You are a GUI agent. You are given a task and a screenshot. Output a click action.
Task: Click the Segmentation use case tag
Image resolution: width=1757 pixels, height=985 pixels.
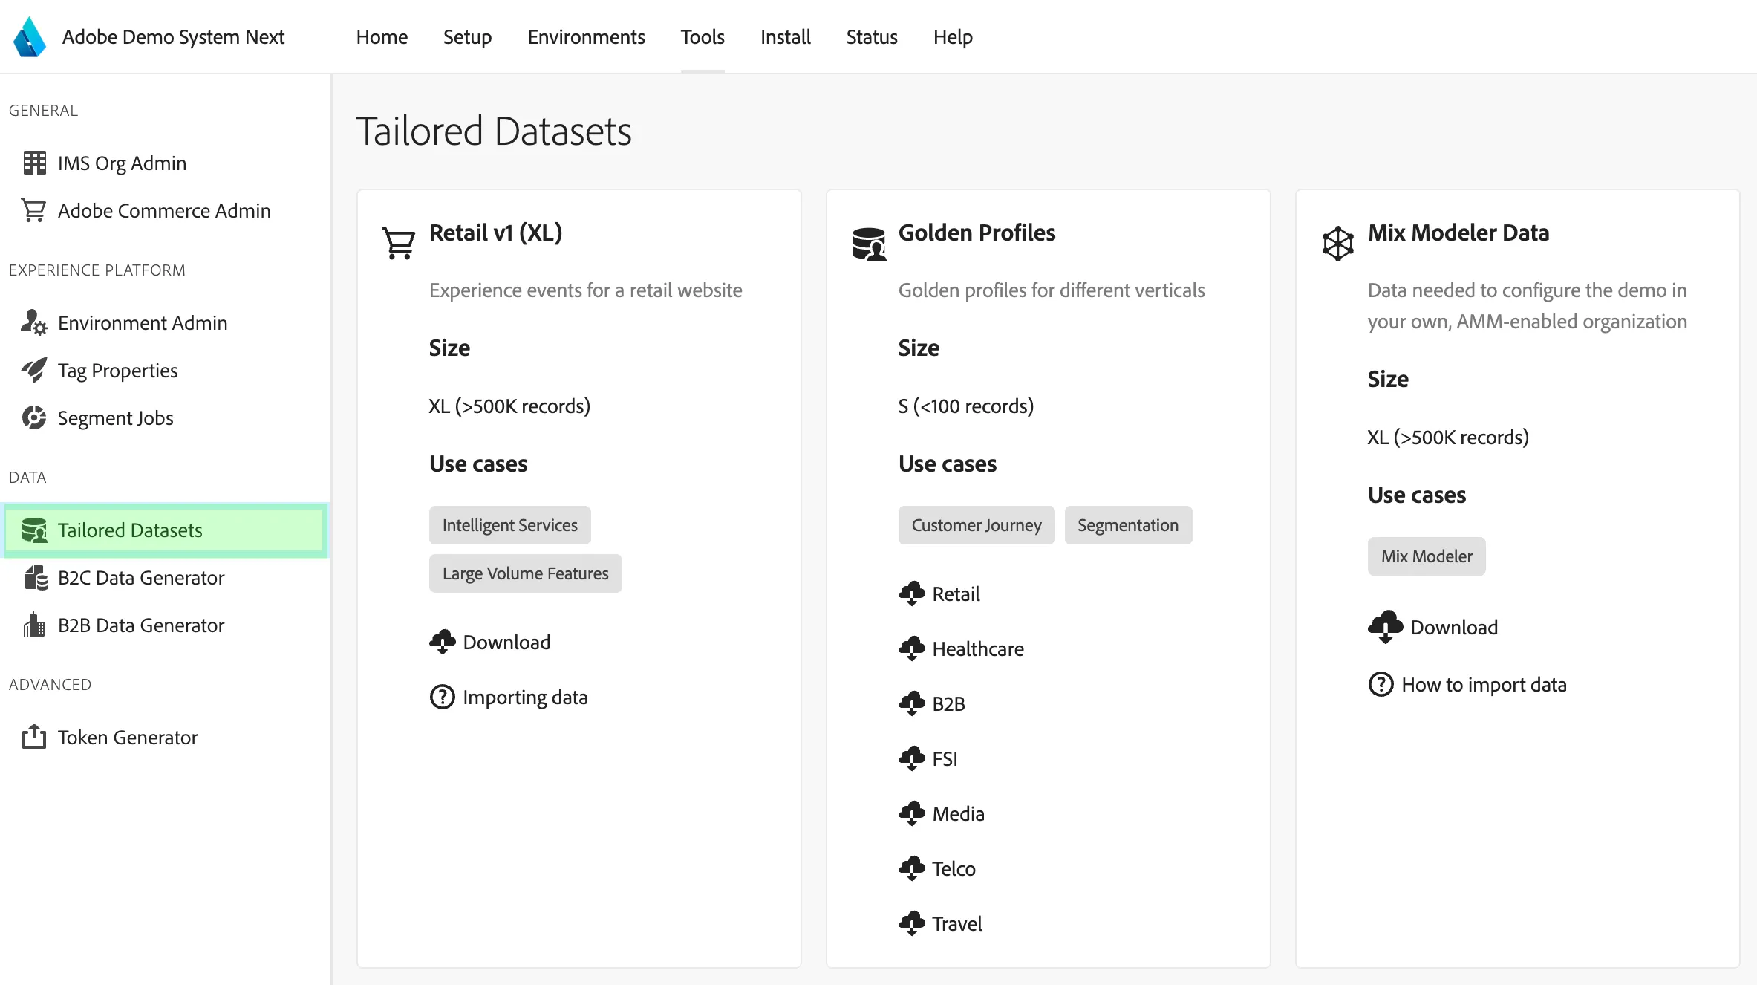pos(1128,525)
